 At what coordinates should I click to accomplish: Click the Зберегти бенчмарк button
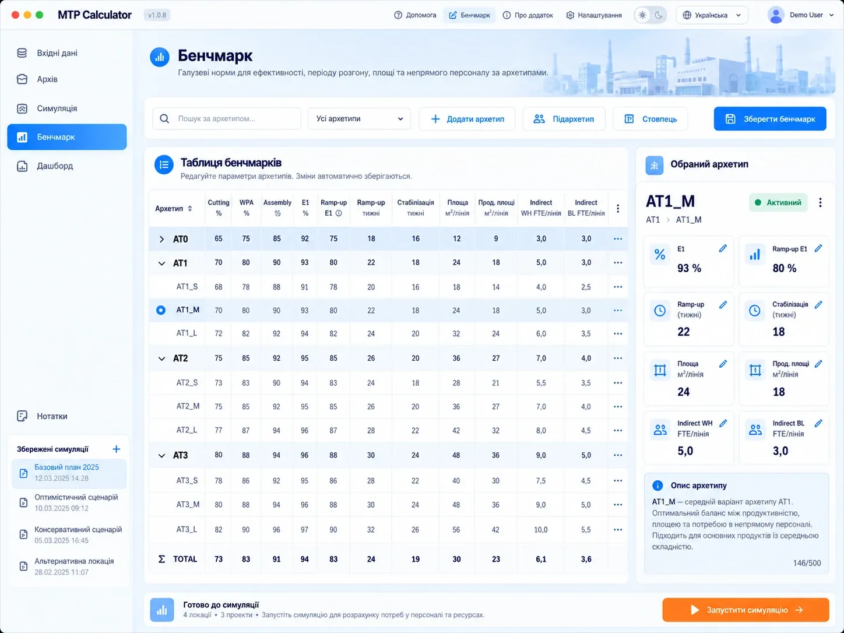pos(770,119)
